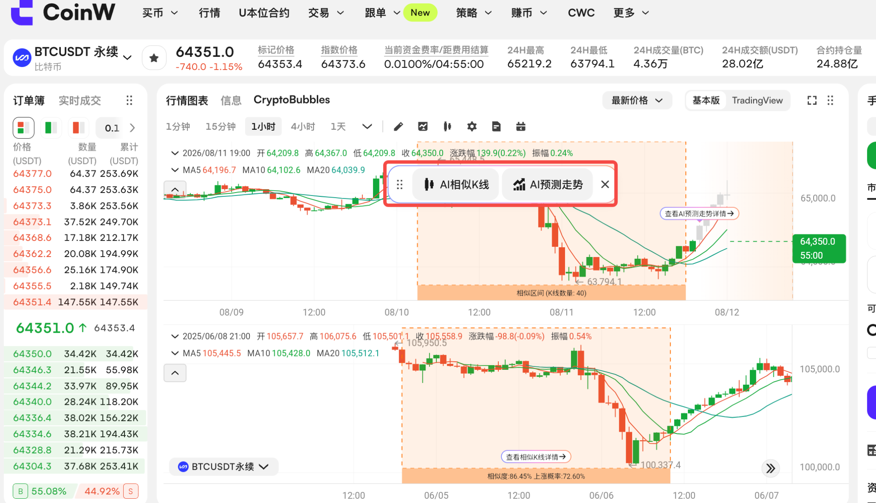Select the pencil drawing tool

[x=398, y=126]
